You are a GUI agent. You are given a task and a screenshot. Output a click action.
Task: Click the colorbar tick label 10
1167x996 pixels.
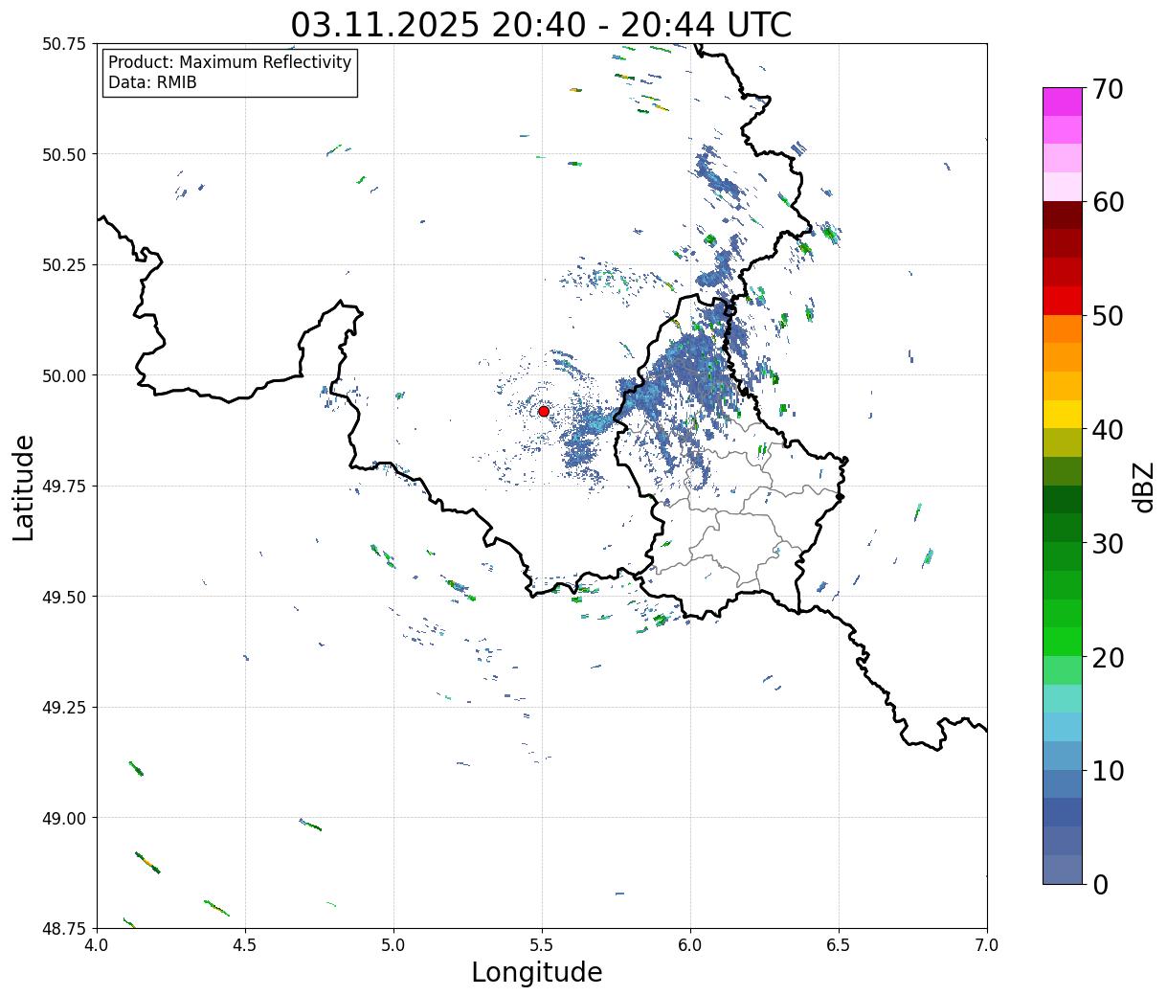[1107, 771]
